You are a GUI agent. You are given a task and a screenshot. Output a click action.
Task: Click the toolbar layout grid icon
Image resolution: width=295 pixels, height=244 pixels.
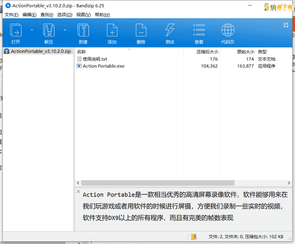tap(286, 25)
